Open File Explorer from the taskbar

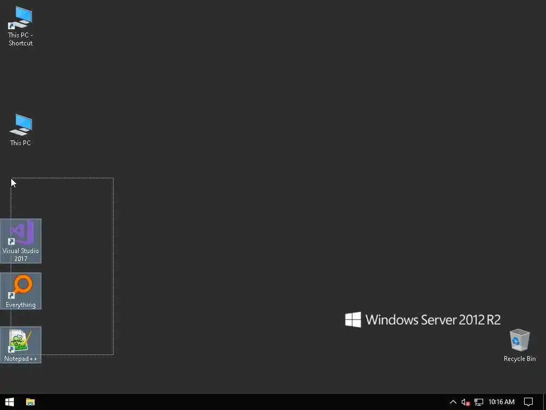pyautogui.click(x=30, y=402)
